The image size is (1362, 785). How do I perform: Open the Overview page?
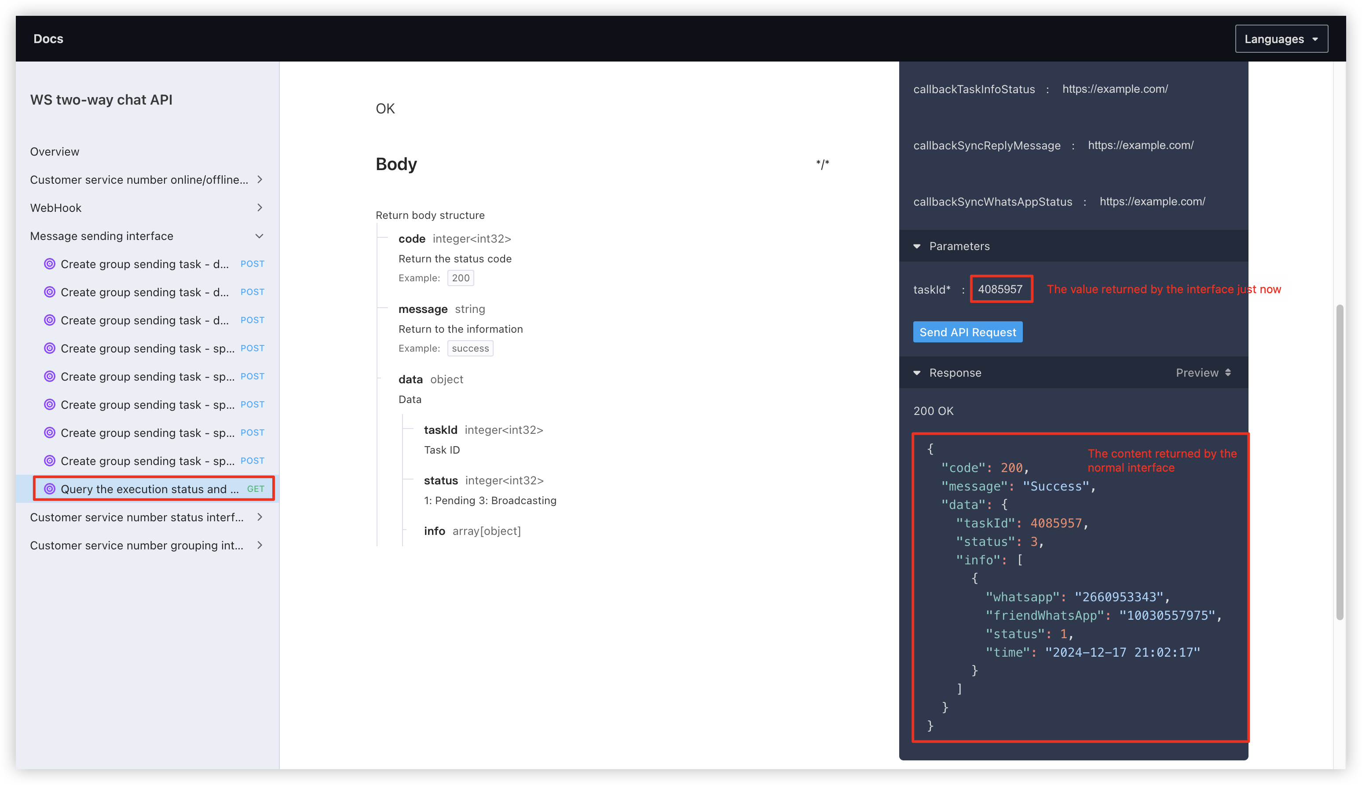pyautogui.click(x=55, y=152)
